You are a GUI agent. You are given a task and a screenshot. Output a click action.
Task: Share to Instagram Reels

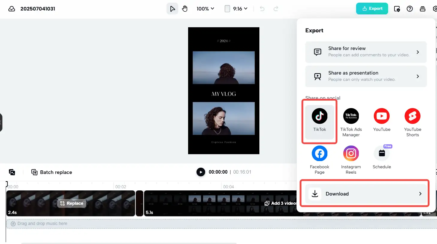[351, 160]
